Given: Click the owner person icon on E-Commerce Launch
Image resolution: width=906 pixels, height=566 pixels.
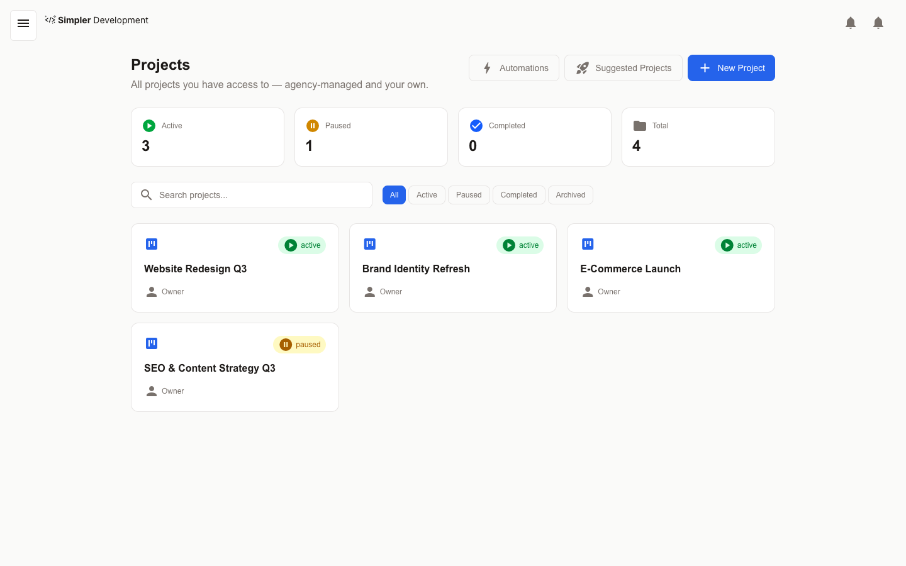Looking at the screenshot, I should pyautogui.click(x=588, y=292).
